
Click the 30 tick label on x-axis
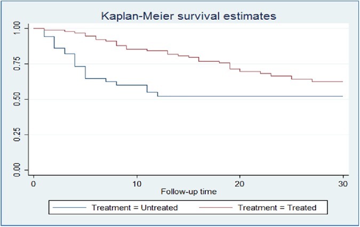[x=342, y=183]
